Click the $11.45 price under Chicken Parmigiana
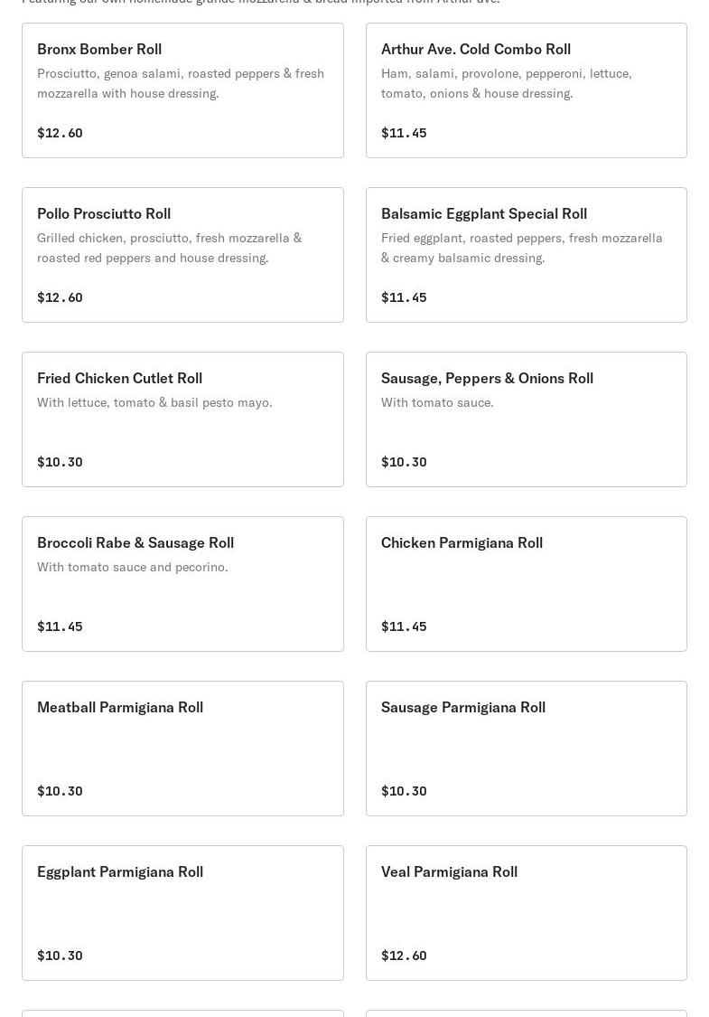The image size is (709, 1017). click(404, 626)
